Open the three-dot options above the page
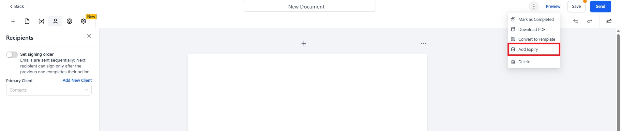Image resolution: width=622 pixels, height=131 pixels. point(423,43)
